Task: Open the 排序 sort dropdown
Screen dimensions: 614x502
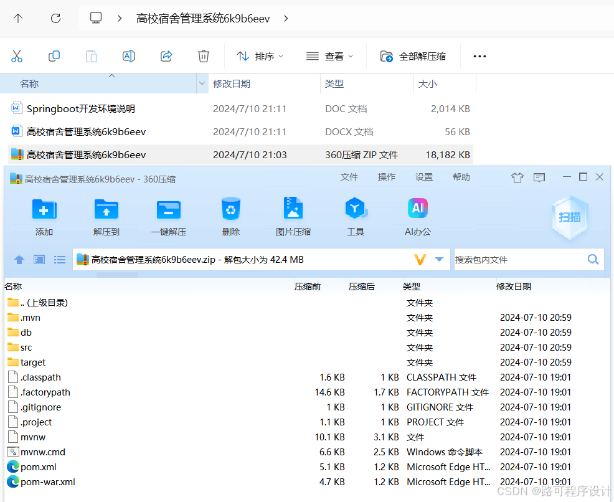Action: point(260,57)
